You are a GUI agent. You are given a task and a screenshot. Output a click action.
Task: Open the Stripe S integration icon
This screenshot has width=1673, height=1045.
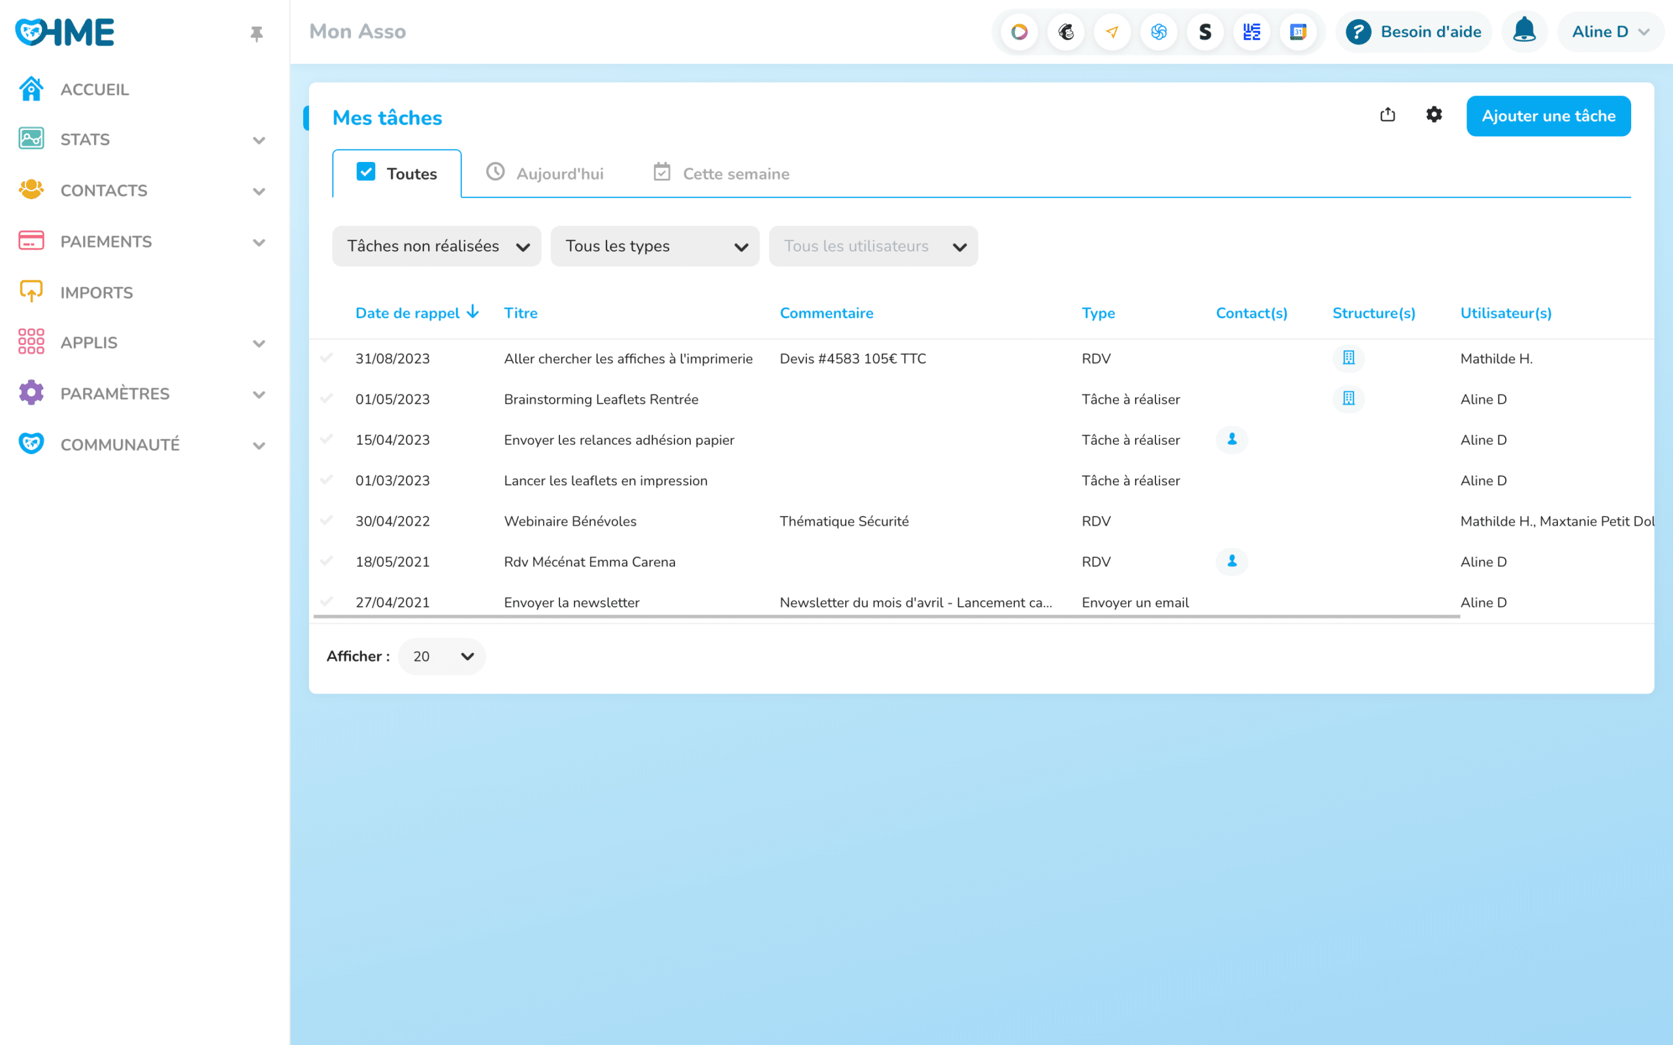pos(1205,32)
